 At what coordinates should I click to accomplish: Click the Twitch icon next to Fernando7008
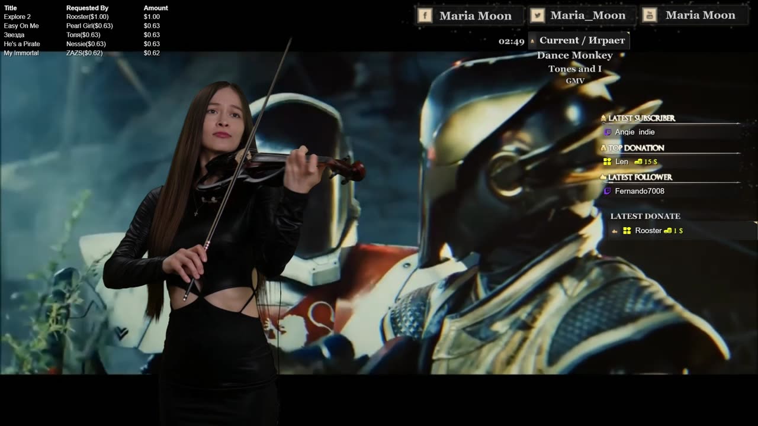[x=607, y=191]
